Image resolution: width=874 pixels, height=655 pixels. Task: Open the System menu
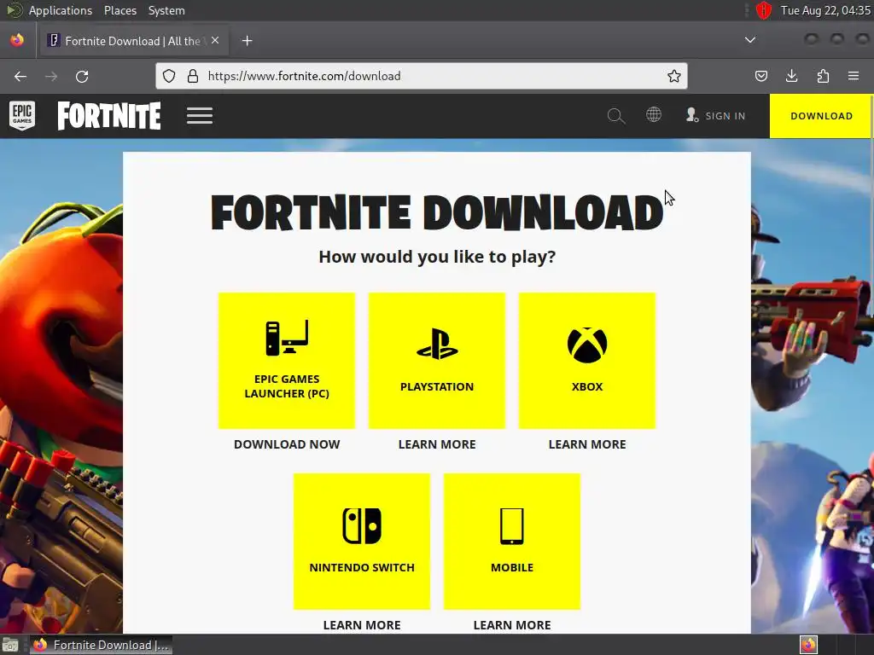tap(166, 10)
